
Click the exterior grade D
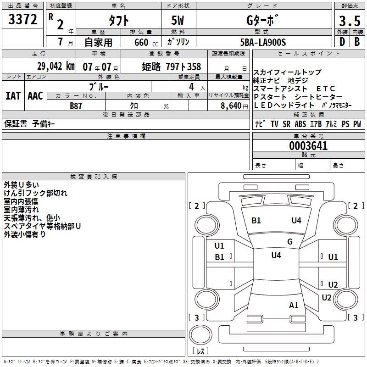pos(342,42)
